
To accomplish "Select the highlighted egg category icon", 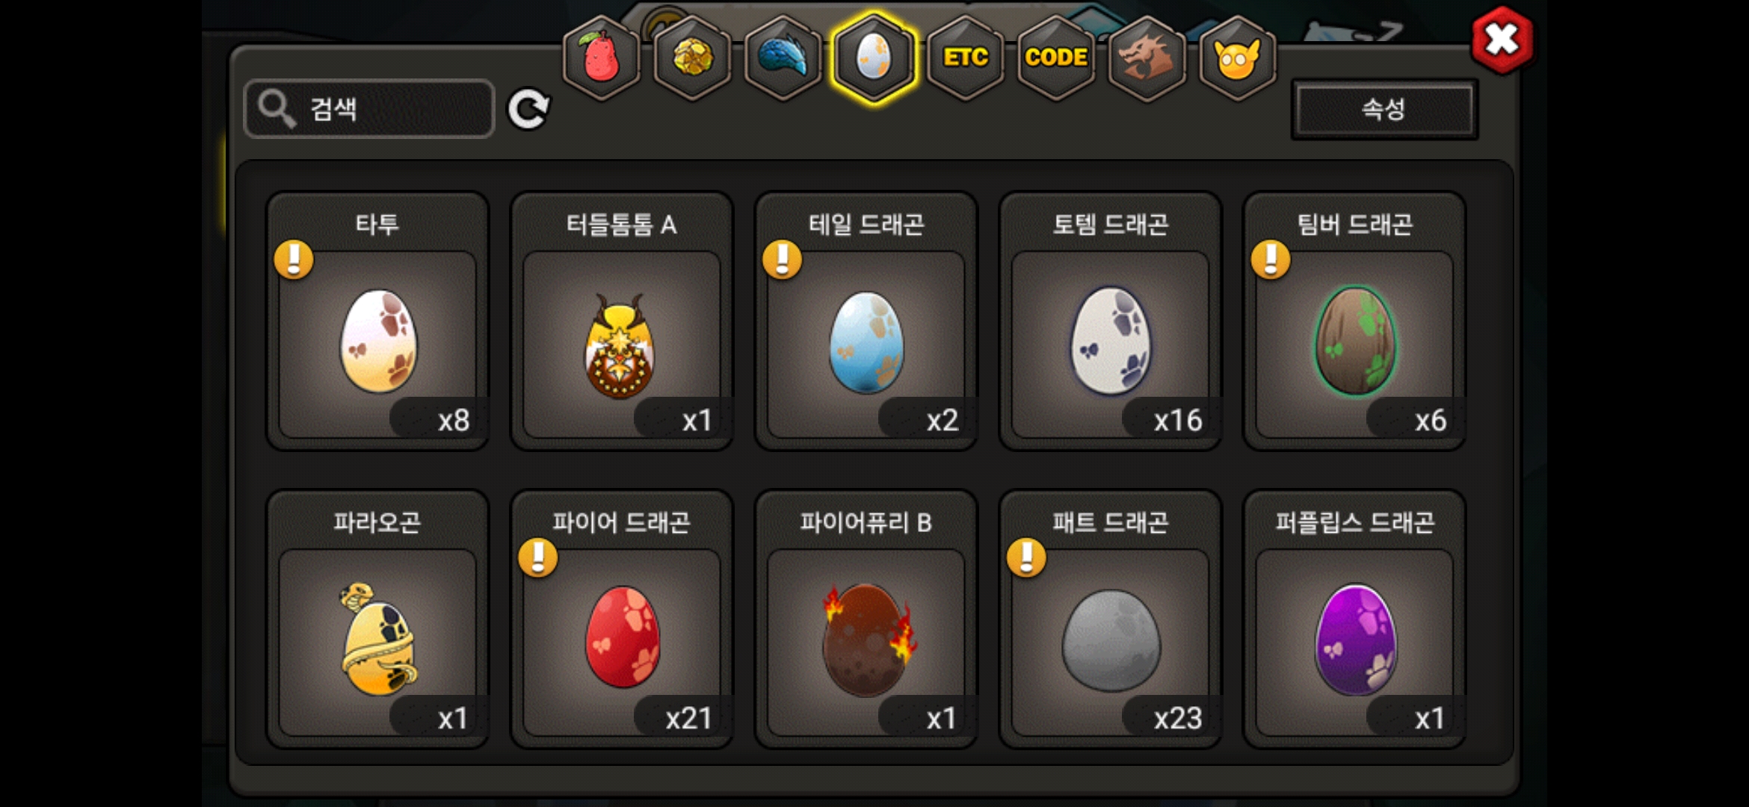I will click(x=874, y=58).
